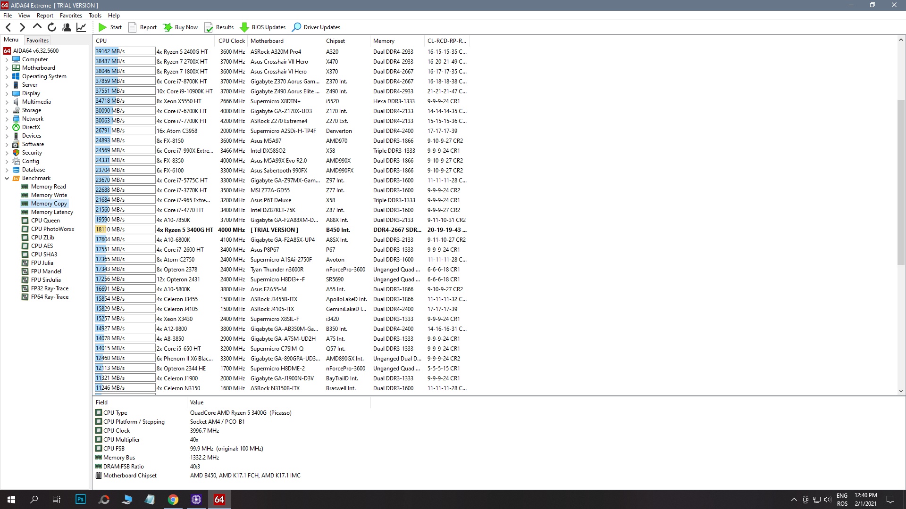Open the Help menu
The image size is (906, 509).
114,16
